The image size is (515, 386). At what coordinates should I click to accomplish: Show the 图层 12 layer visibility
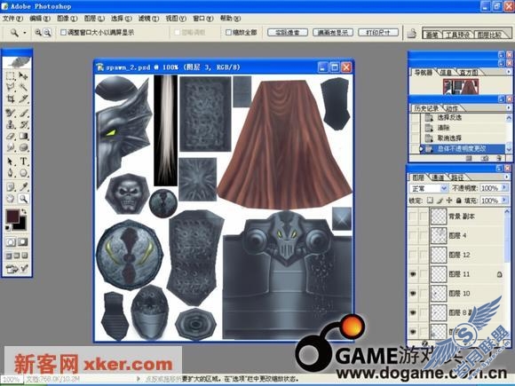pos(413,255)
